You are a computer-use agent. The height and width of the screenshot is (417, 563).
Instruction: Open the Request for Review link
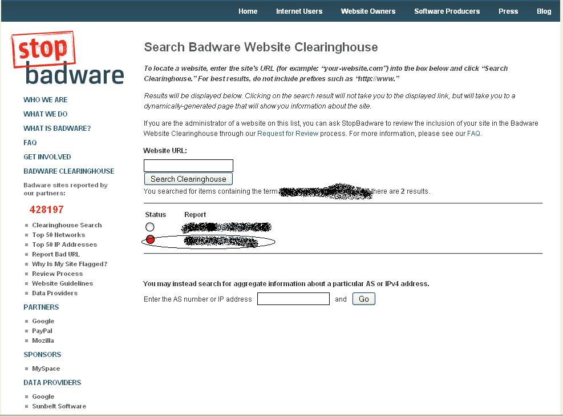[287, 133]
